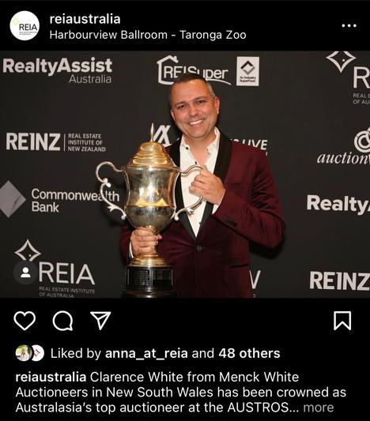
Task: Click the RealtyAssist Australia logo at the photo's top-left
Action: pyautogui.click(x=57, y=70)
